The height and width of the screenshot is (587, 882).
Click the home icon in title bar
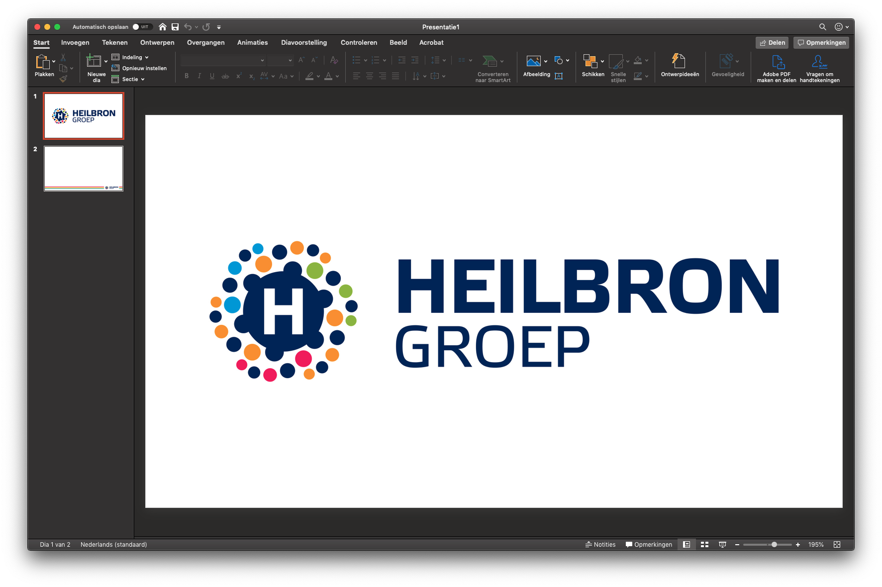(x=163, y=27)
